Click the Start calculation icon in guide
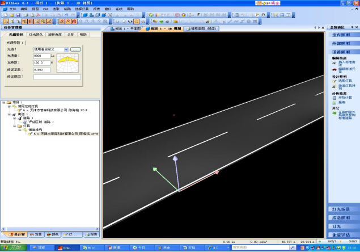Screen dimensions: 360x252 334,97
